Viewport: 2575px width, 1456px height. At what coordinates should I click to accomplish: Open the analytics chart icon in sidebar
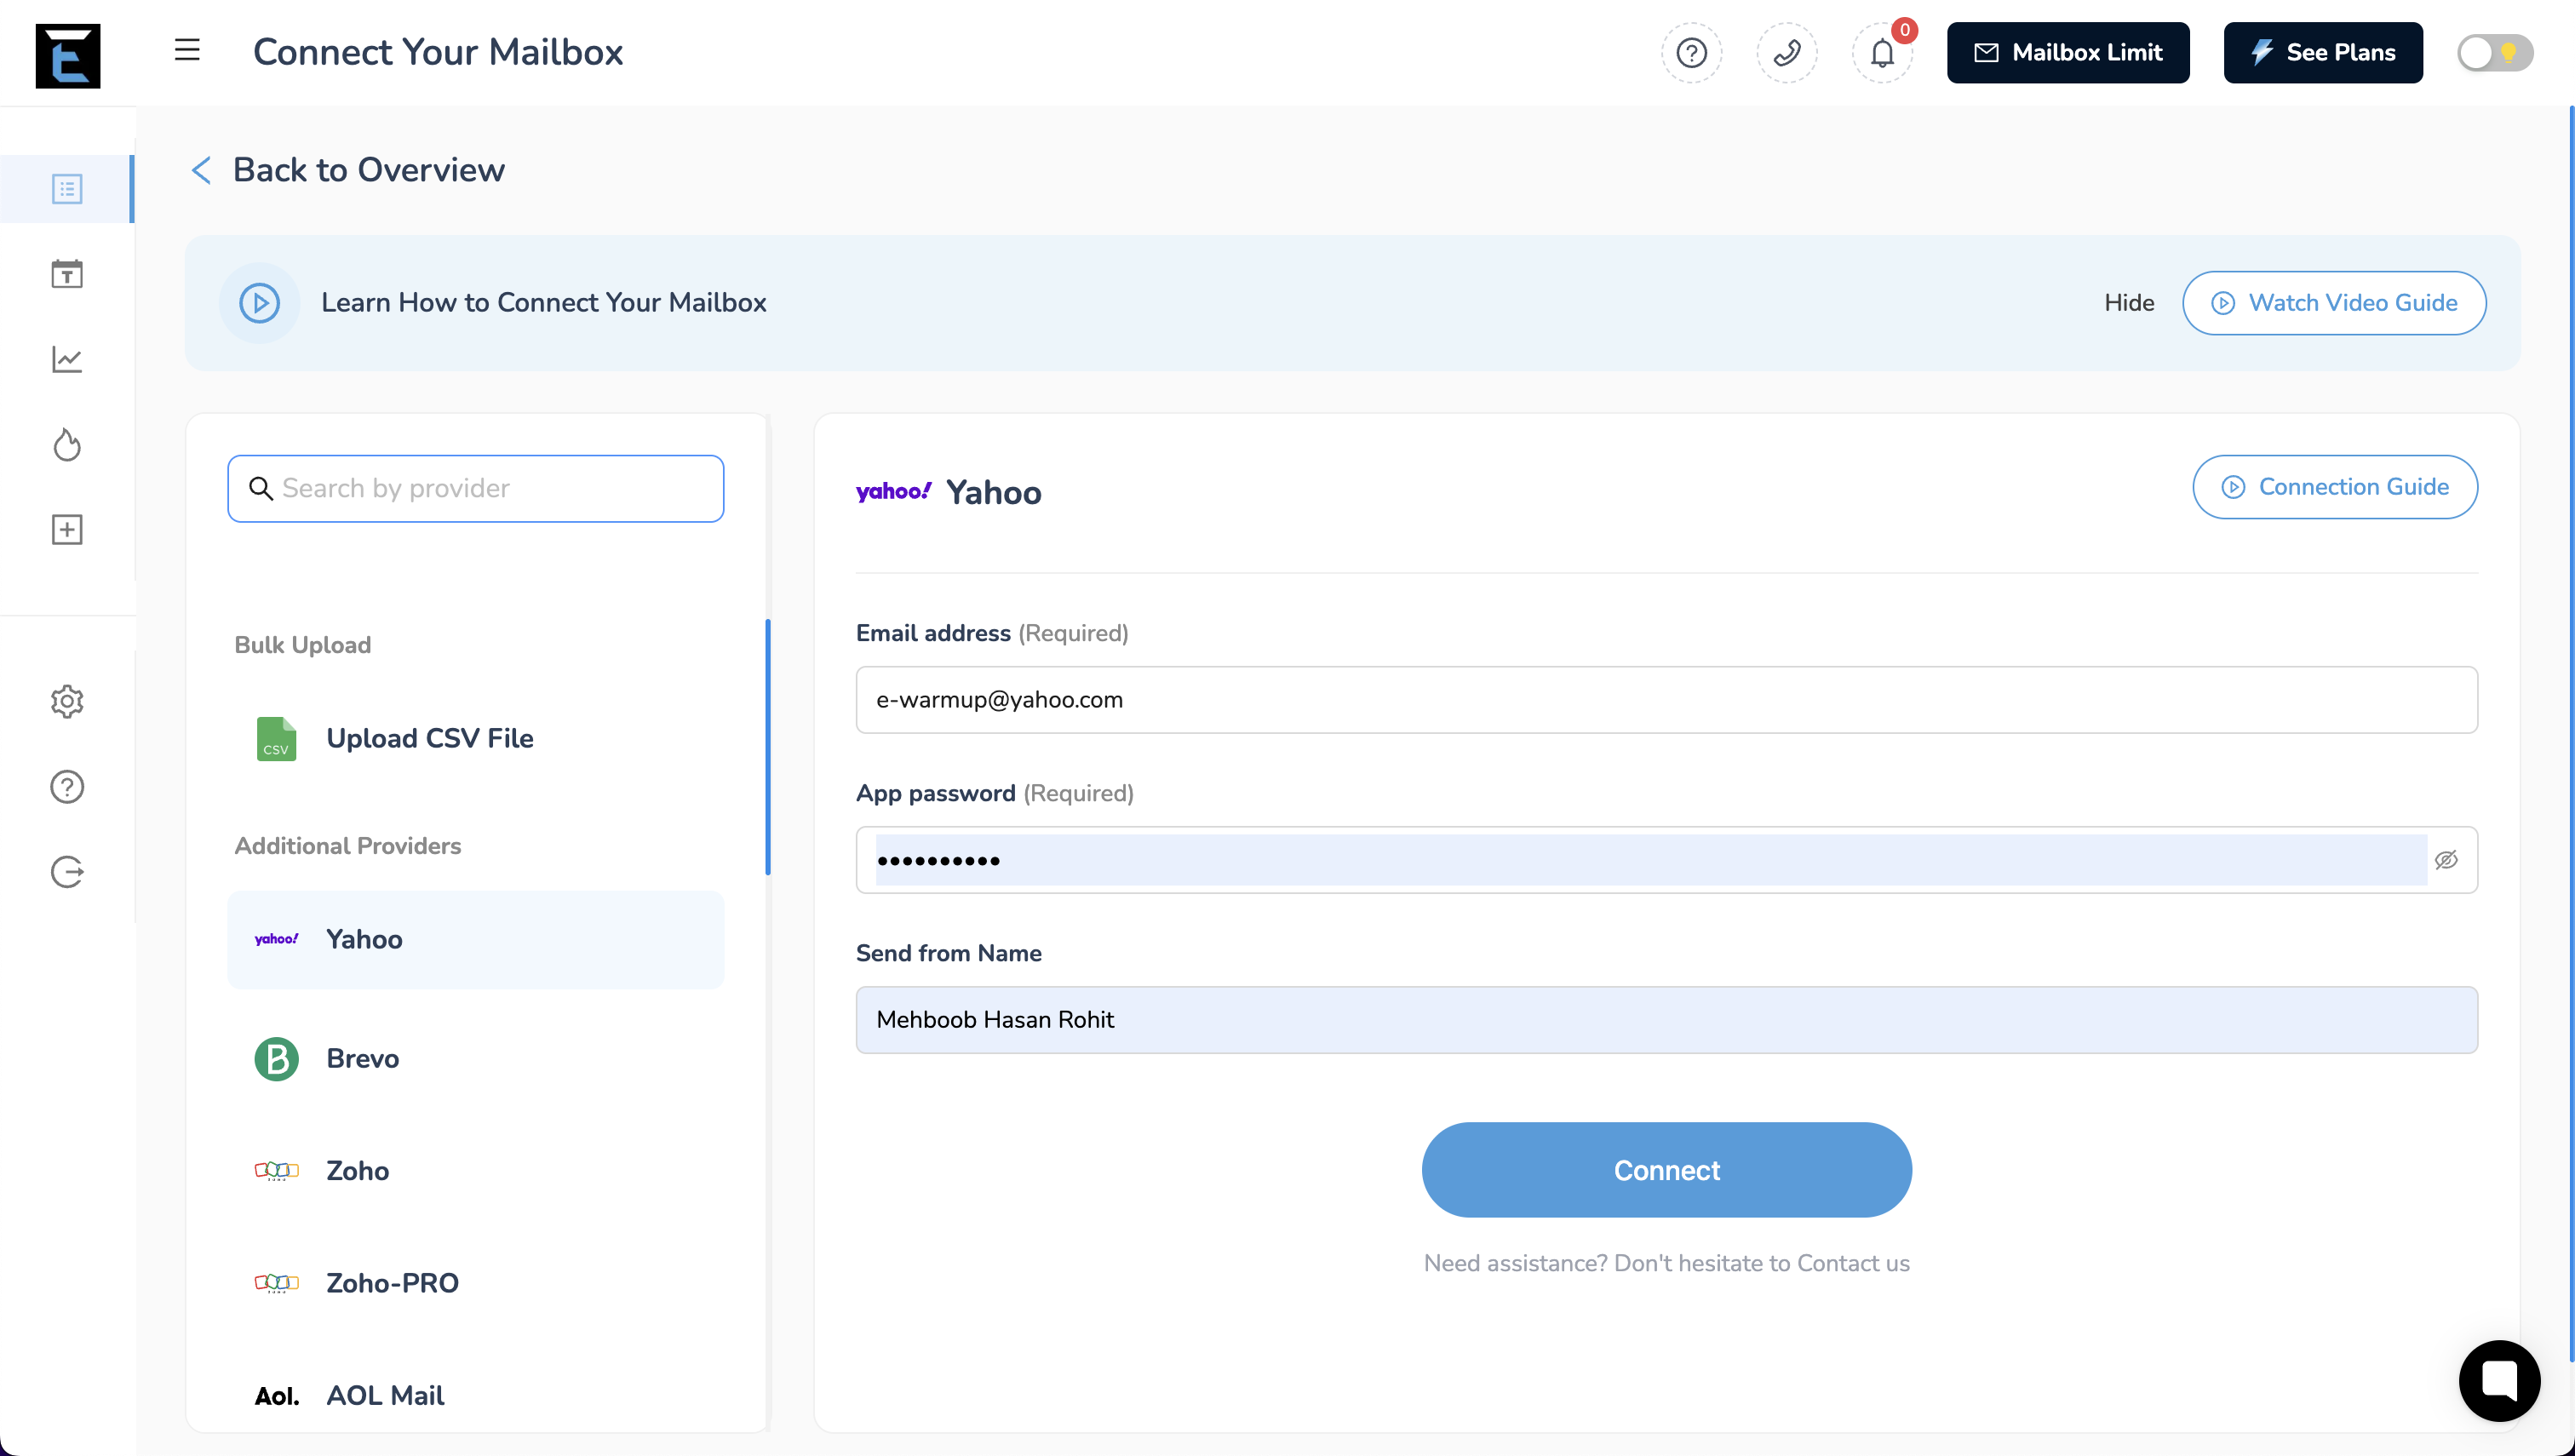pyautogui.click(x=67, y=360)
